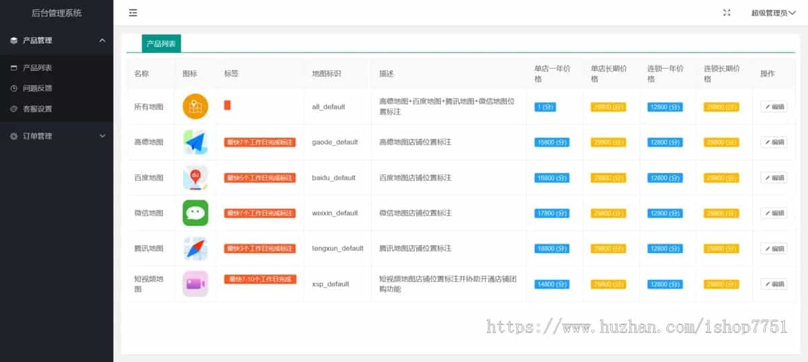Edit the 短视频地图 row
The width and height of the screenshot is (808, 362).
[x=774, y=284]
